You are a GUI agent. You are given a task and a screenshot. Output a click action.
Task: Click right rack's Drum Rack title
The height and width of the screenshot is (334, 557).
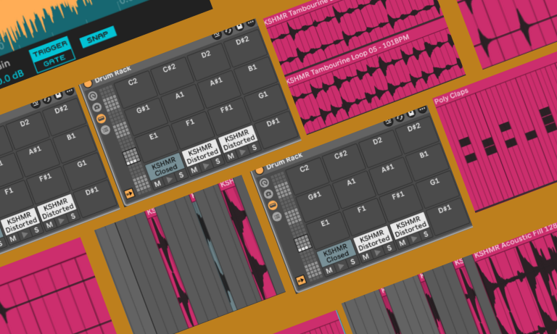(284, 160)
